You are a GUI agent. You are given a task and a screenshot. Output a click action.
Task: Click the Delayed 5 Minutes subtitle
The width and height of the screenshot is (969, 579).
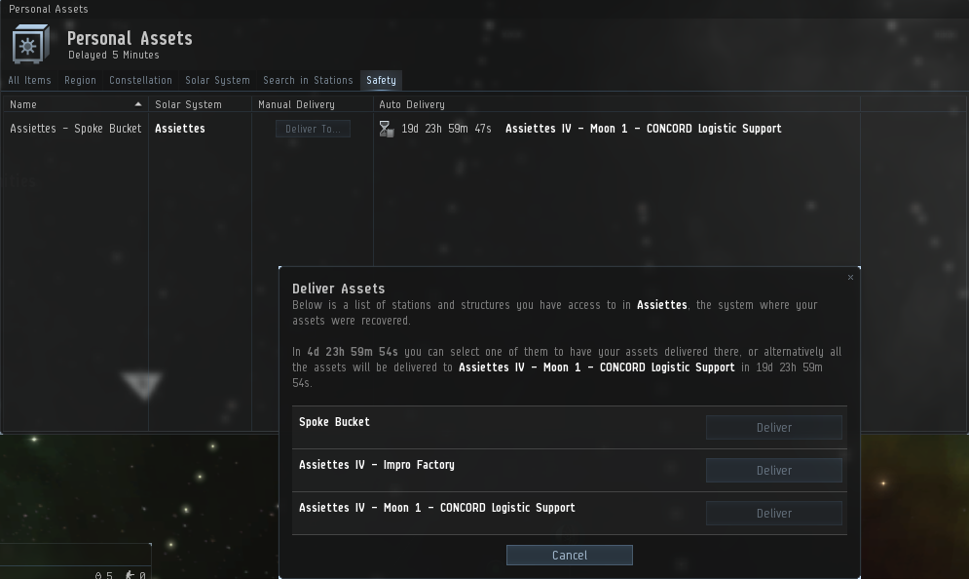point(114,55)
